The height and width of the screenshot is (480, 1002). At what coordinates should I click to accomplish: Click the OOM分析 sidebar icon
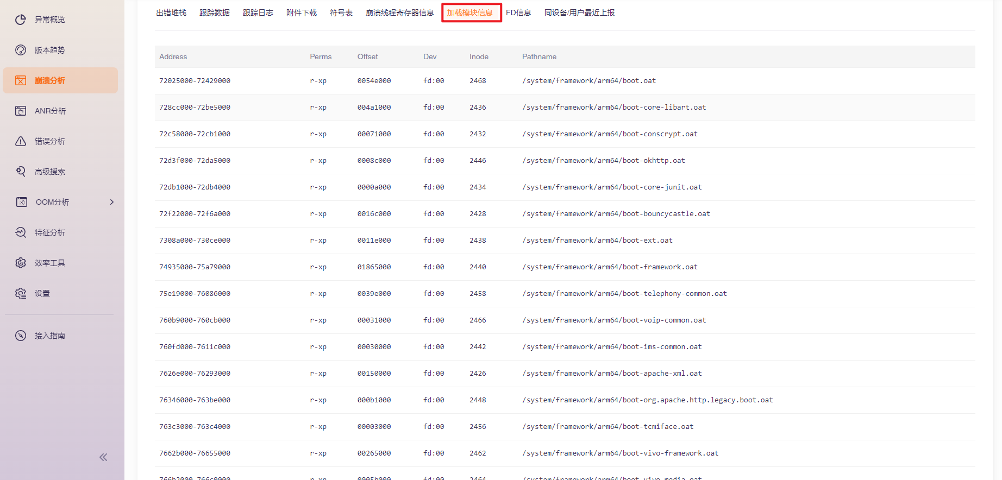pyautogui.click(x=21, y=202)
